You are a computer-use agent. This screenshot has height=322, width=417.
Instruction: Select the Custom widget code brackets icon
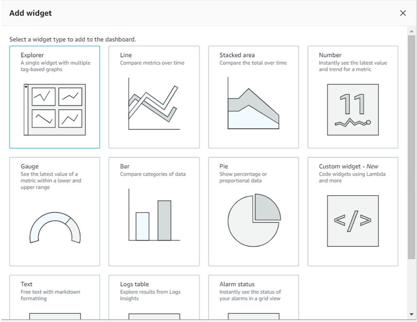(353, 221)
